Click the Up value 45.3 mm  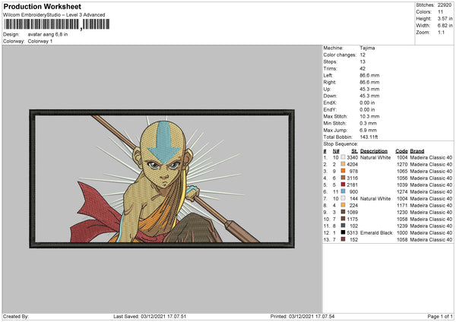369,89
